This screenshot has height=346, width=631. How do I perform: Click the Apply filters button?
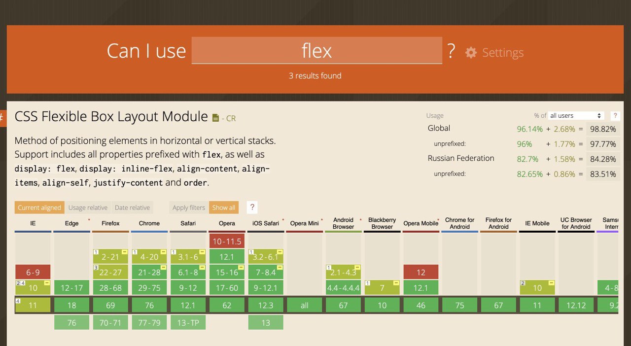coord(189,208)
